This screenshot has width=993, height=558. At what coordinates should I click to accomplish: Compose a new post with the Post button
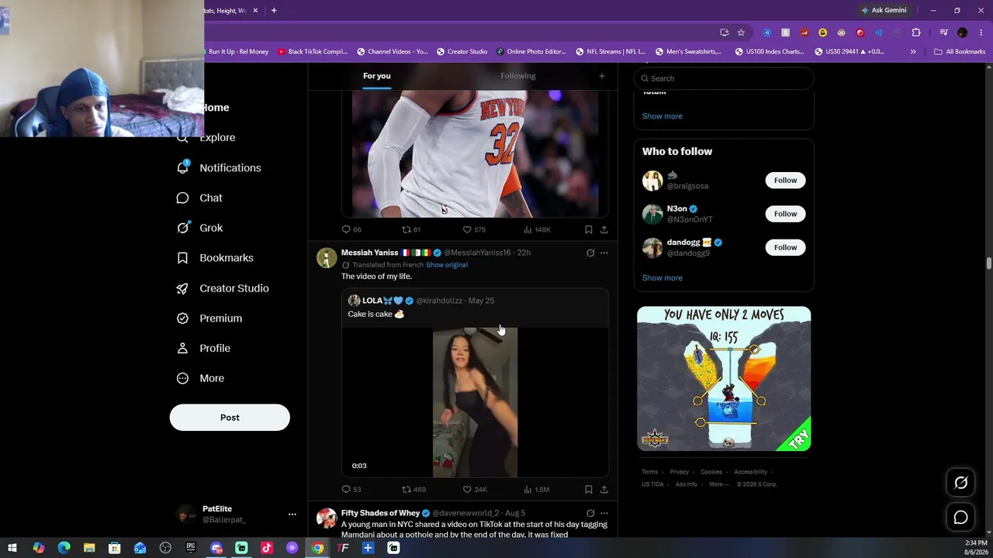230,418
